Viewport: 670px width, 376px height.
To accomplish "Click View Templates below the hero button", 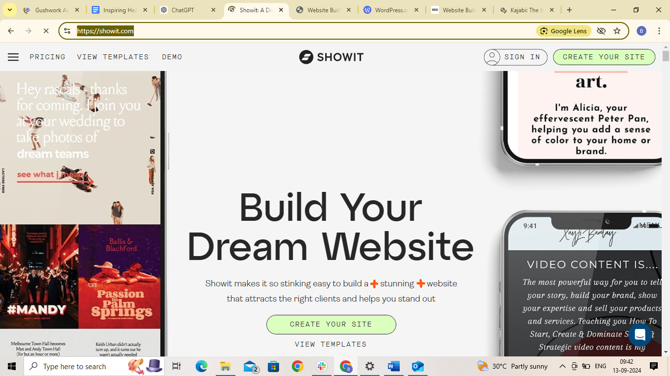I will point(331,345).
